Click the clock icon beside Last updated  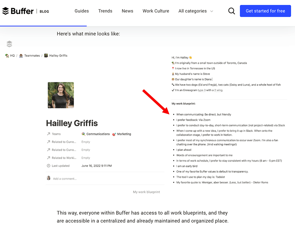point(48,166)
